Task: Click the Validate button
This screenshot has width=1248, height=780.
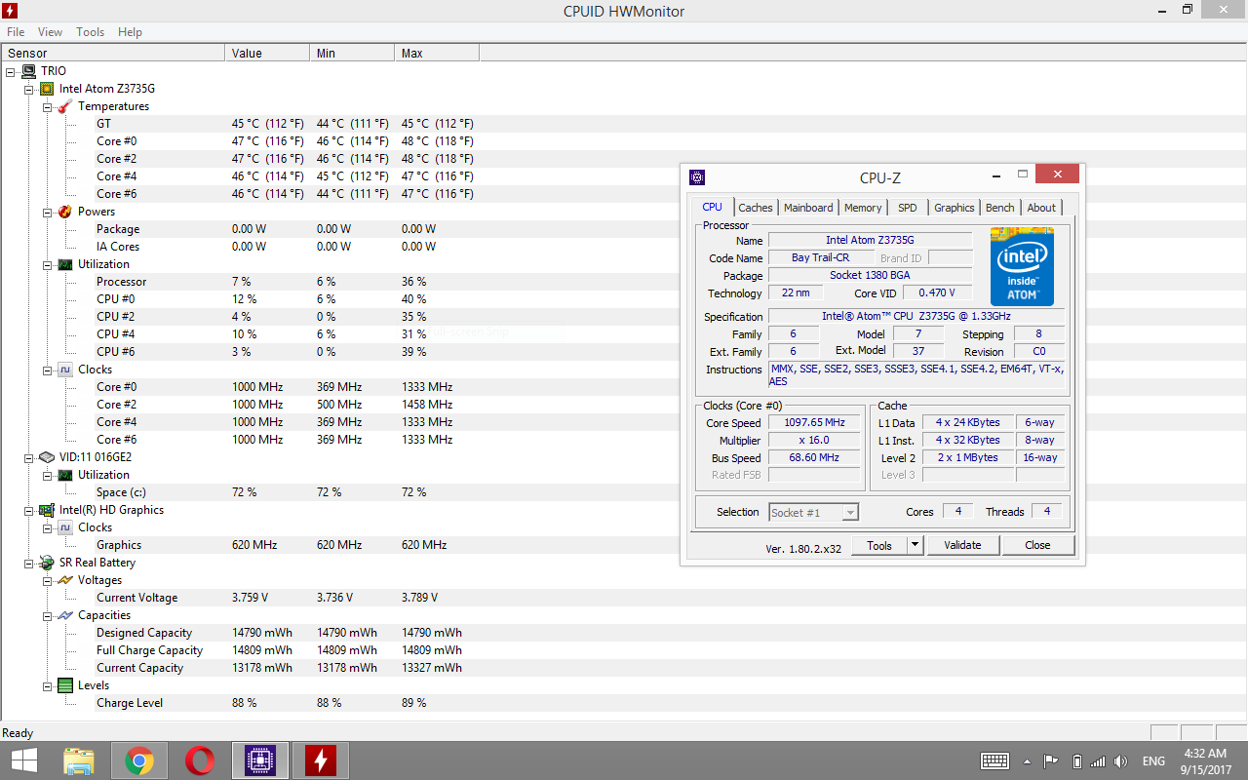Action: (x=962, y=545)
